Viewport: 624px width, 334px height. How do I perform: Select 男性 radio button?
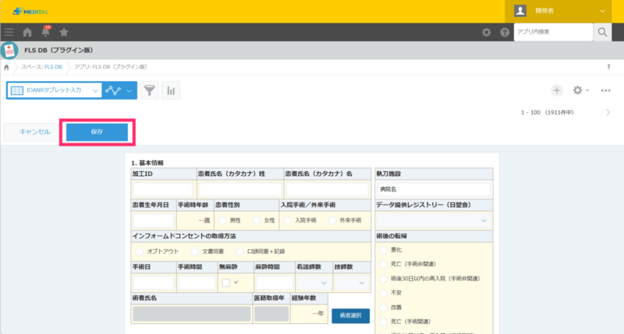click(x=222, y=220)
